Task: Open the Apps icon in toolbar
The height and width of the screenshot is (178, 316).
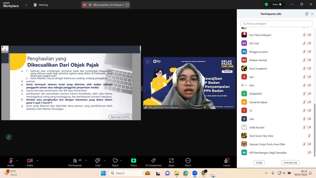Action: (171, 161)
